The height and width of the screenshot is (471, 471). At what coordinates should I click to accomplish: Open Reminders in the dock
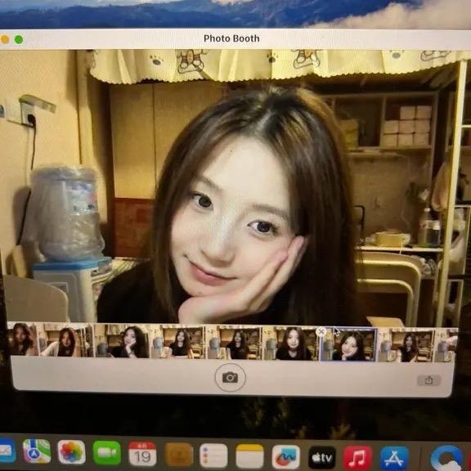click(213, 455)
